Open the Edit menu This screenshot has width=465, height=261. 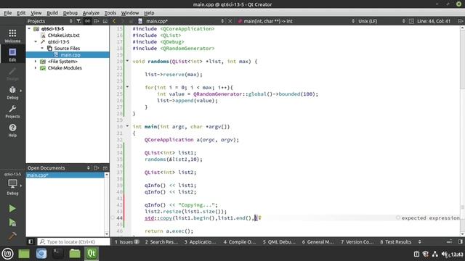point(21,13)
